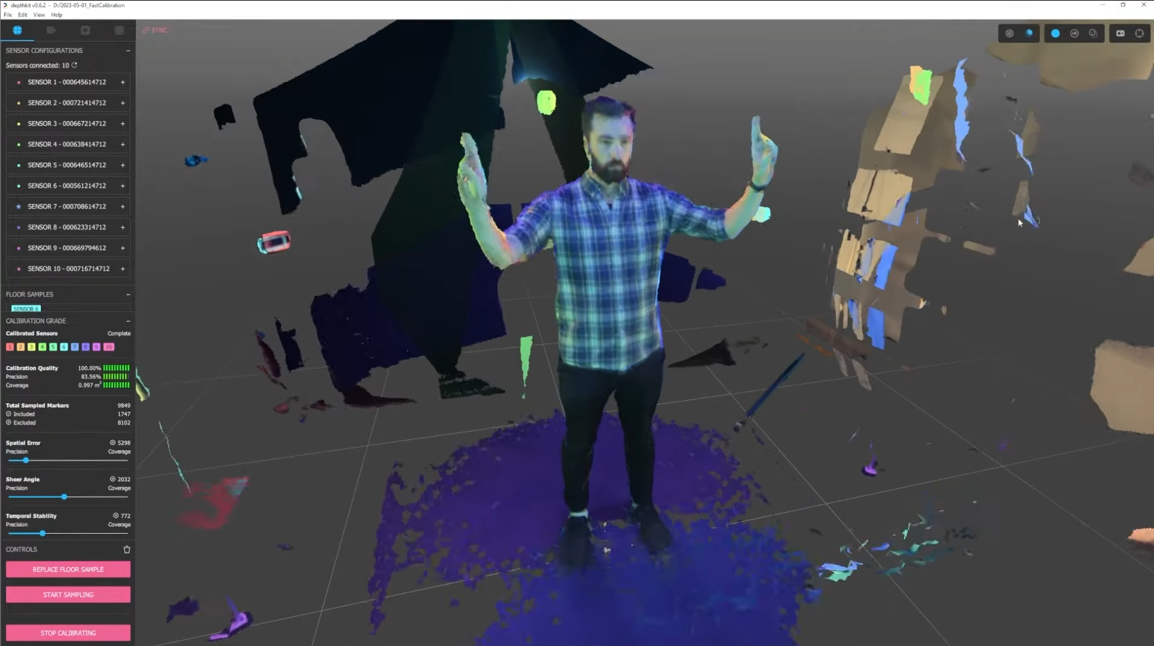
Task: Click the Sheer Angle slider handle
Action: pyautogui.click(x=64, y=497)
